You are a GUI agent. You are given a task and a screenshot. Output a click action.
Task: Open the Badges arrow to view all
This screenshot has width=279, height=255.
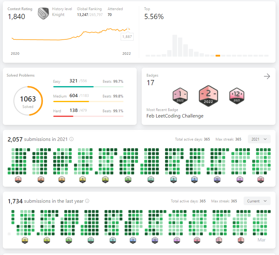tap(267, 76)
